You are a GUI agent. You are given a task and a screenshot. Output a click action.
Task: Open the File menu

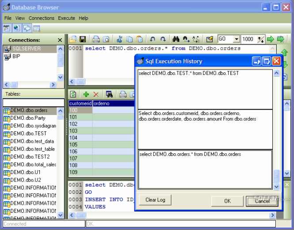(8, 18)
